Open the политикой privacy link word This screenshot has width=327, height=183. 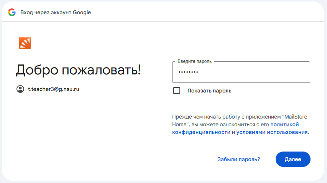coord(284,124)
